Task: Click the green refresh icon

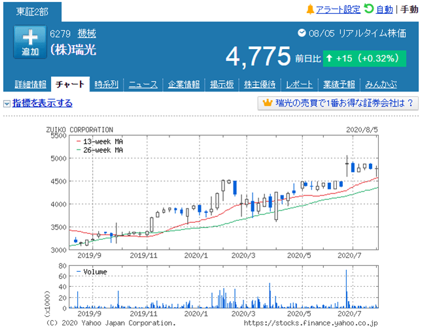Action: (x=369, y=9)
